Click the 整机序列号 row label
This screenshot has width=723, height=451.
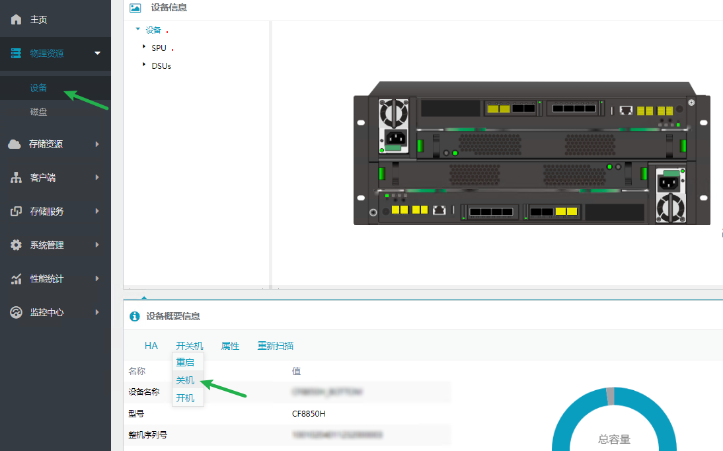point(147,435)
